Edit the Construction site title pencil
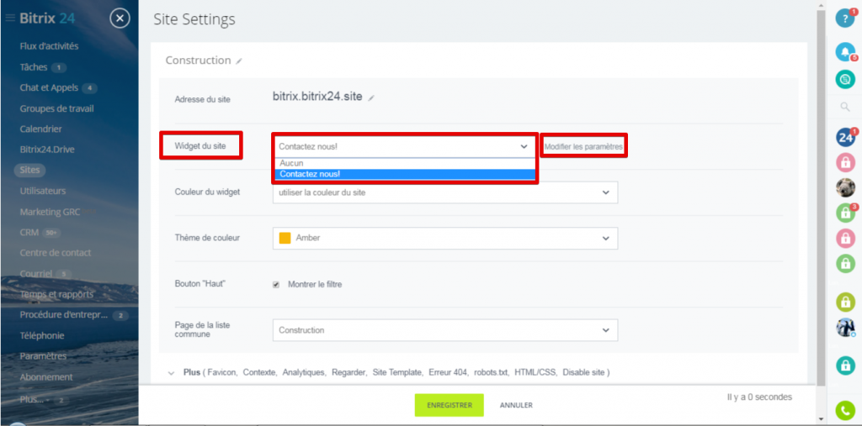Image resolution: width=862 pixels, height=426 pixels. tap(238, 61)
